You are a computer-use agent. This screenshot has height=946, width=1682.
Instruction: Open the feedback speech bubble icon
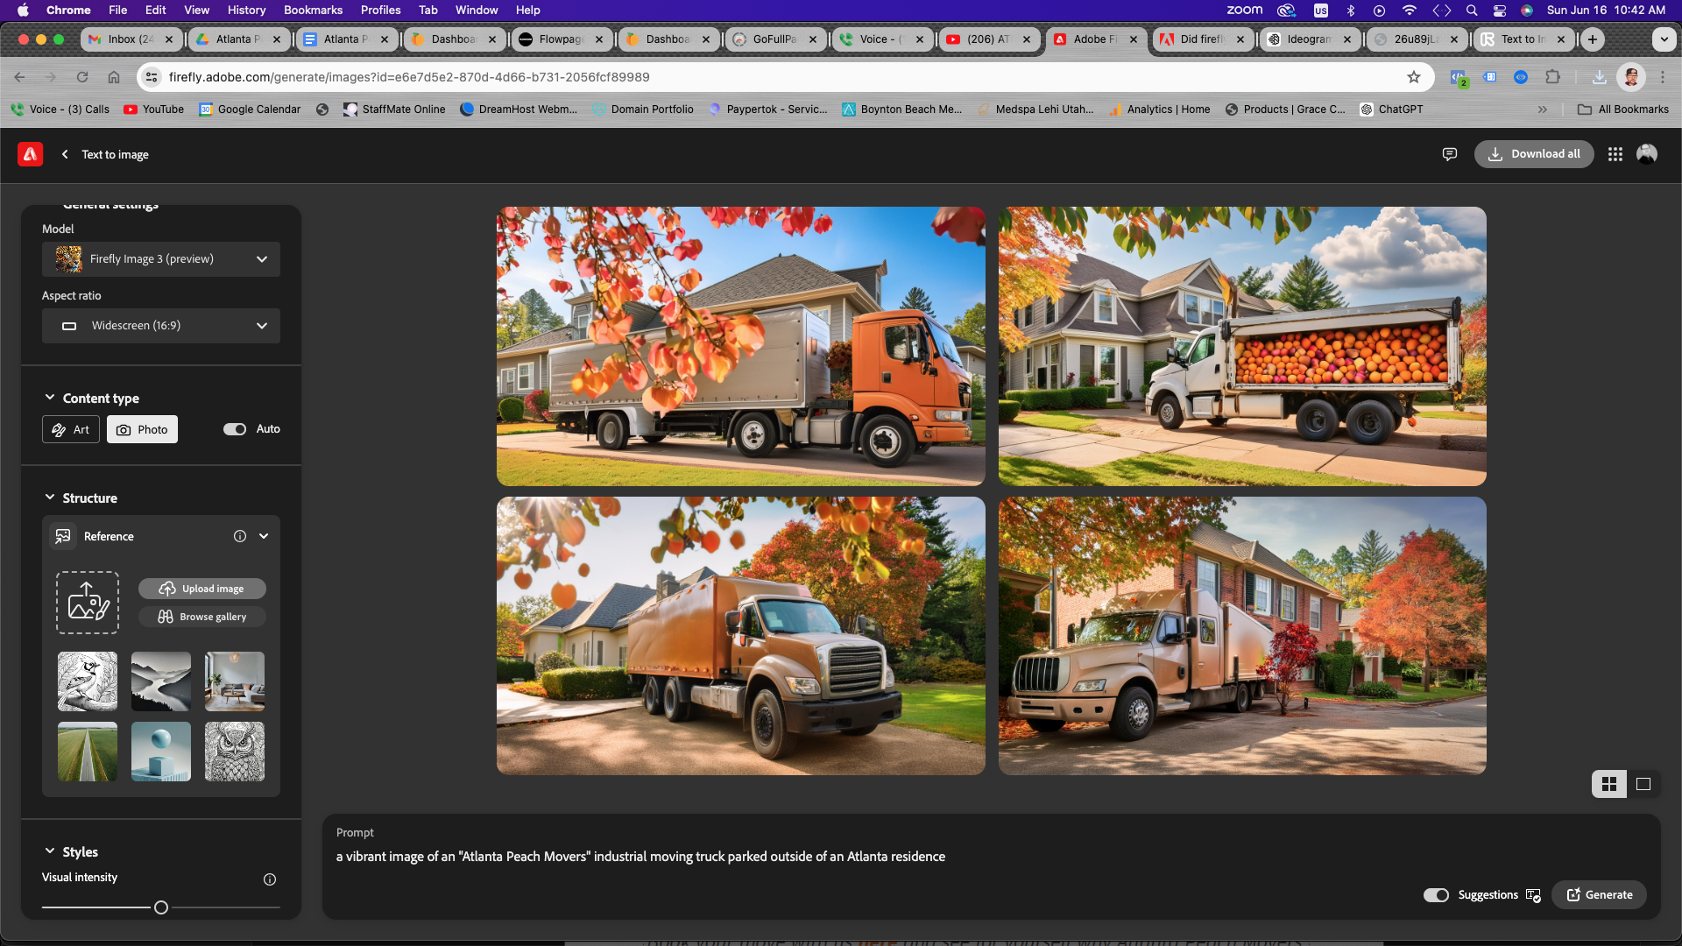(1450, 154)
